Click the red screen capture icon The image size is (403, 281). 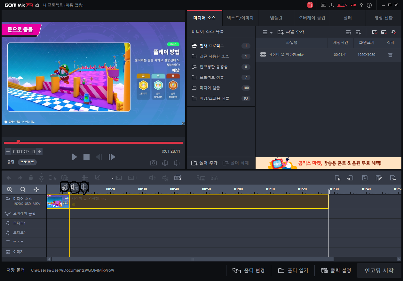(x=310, y=5)
